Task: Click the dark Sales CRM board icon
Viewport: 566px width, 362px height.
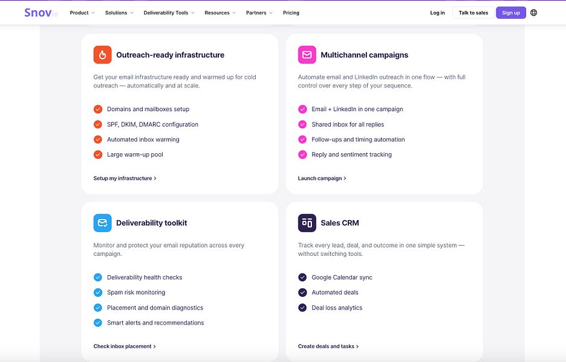Action: point(307,223)
